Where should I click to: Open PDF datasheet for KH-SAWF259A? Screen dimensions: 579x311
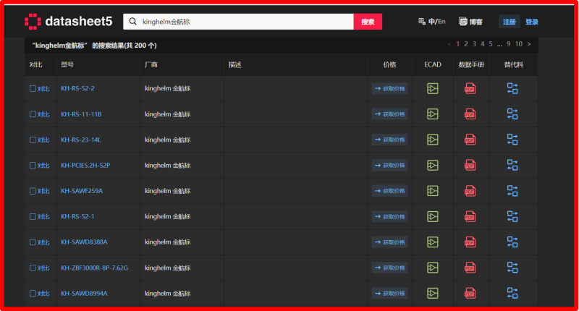pos(470,191)
